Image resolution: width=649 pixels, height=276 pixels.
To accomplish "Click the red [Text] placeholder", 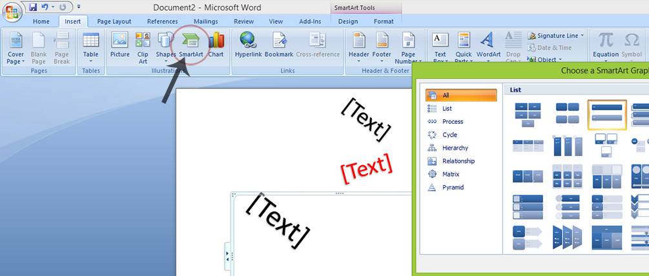I will coord(366,168).
